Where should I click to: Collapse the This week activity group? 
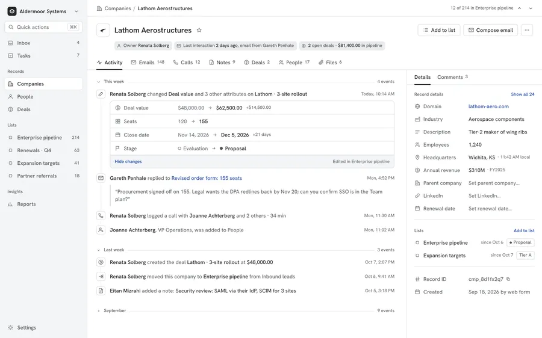(x=99, y=82)
